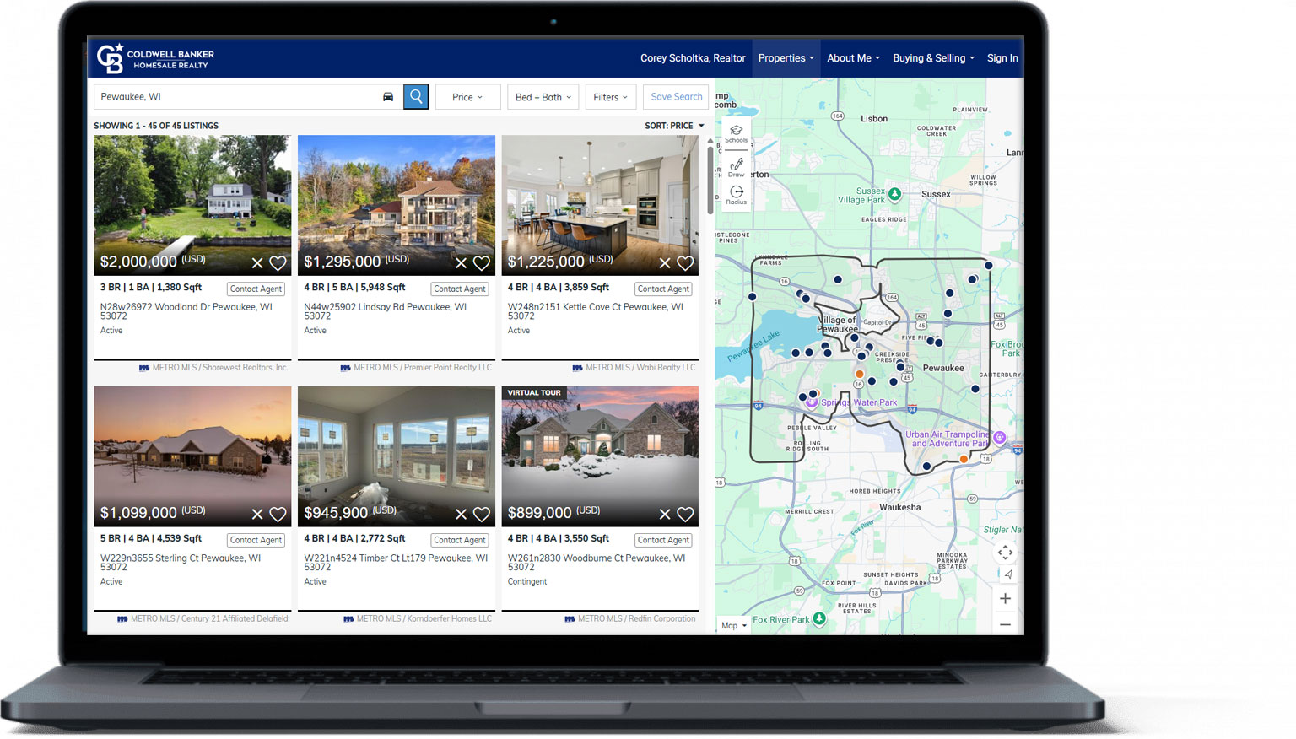Click the Save Search button
The image size is (1296, 739).
point(675,96)
